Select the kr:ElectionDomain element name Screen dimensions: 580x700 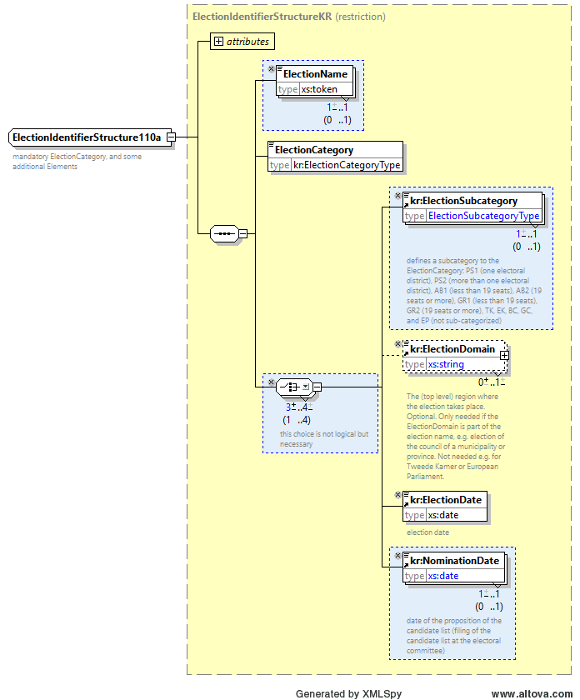click(452, 349)
